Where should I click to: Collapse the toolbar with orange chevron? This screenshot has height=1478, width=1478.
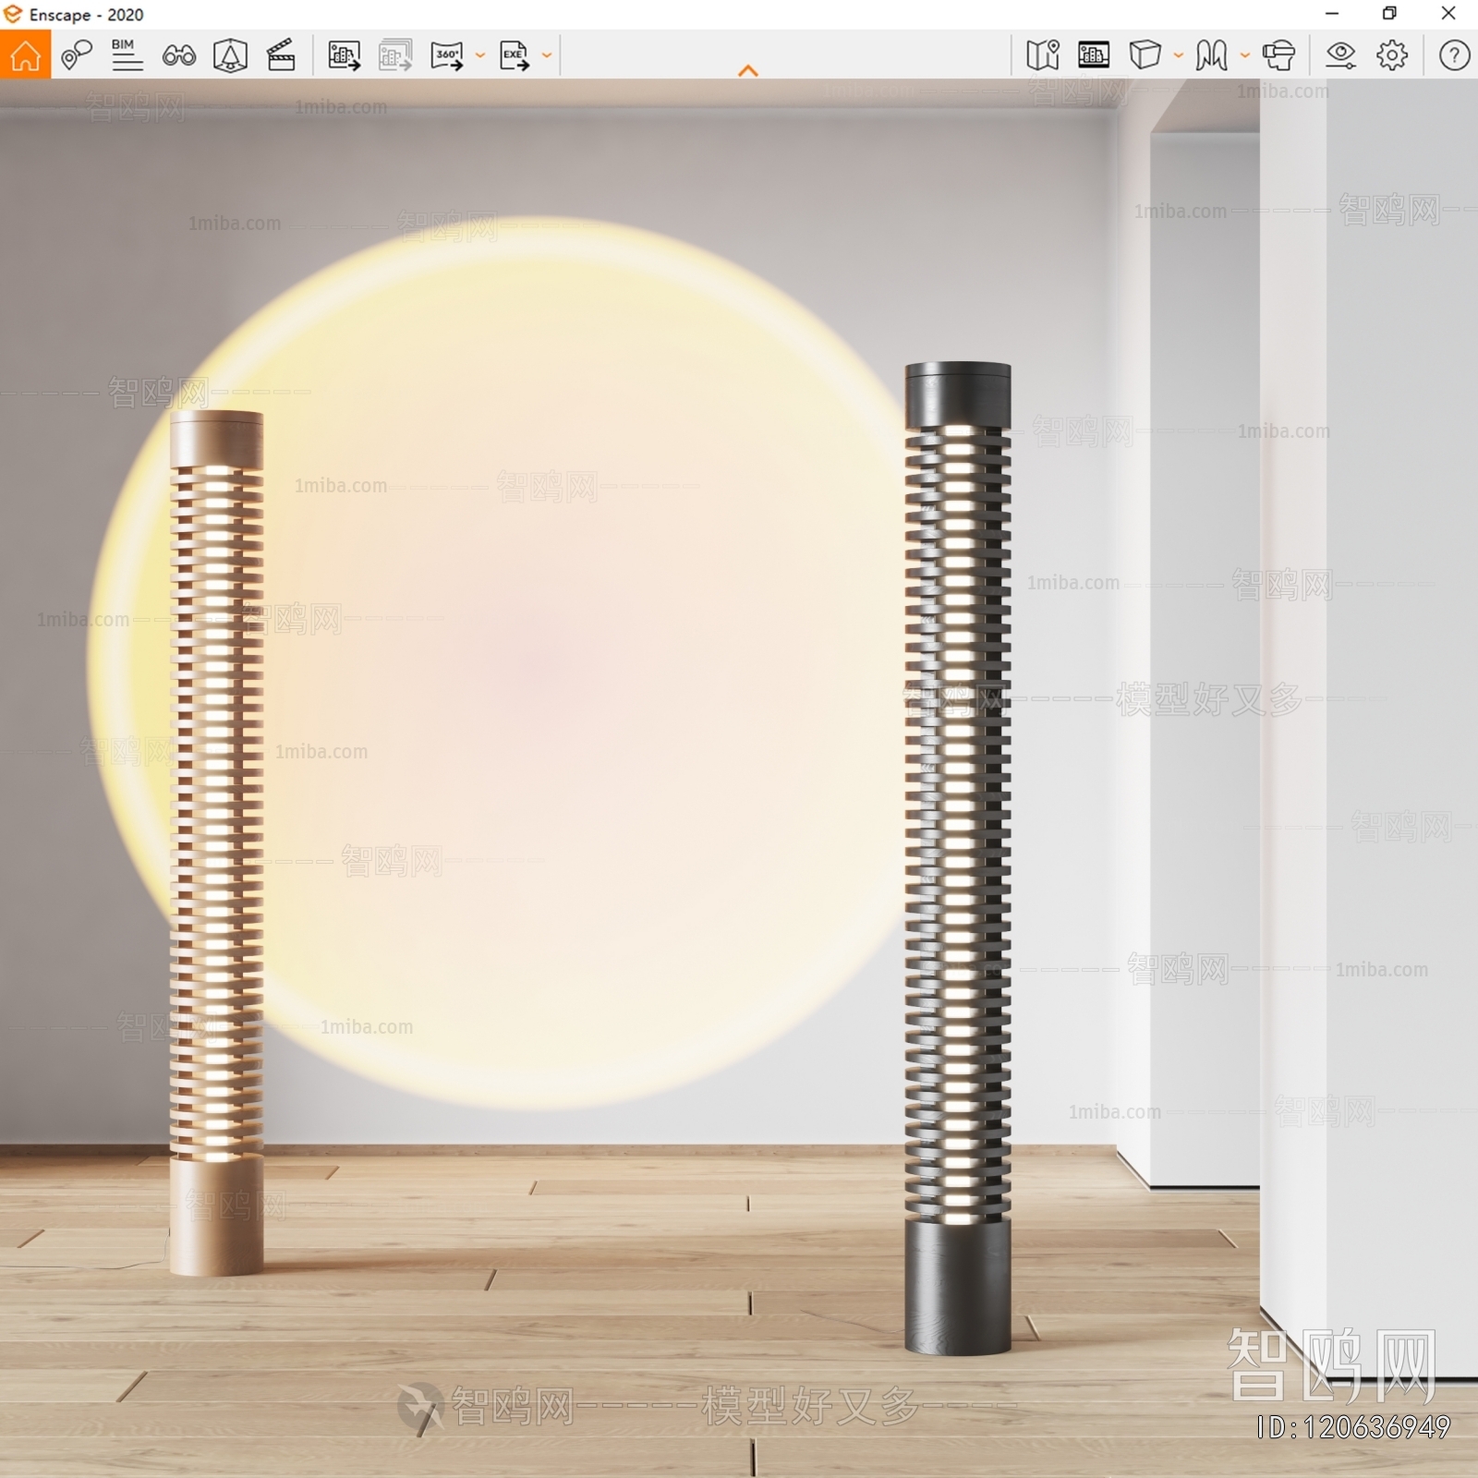point(748,71)
